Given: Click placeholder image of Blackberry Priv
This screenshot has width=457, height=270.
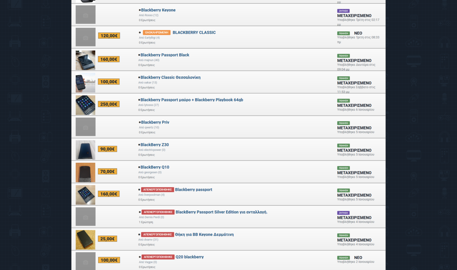Looking at the screenshot, I should [86, 127].
